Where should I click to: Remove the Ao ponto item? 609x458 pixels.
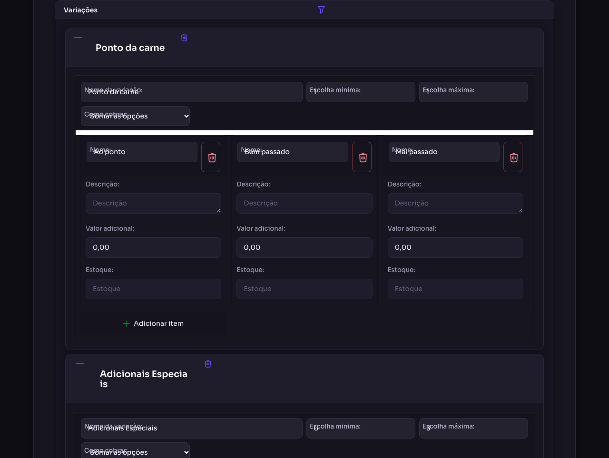(211, 157)
